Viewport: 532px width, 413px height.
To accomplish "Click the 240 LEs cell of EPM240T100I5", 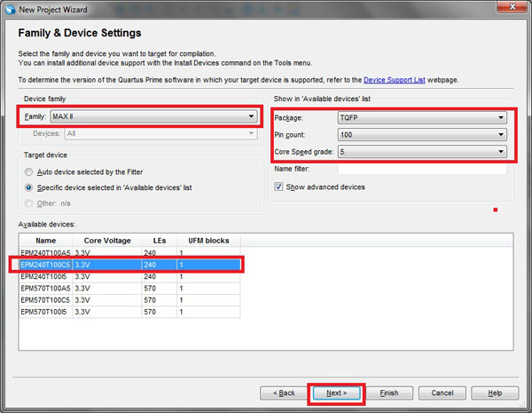I will click(159, 277).
